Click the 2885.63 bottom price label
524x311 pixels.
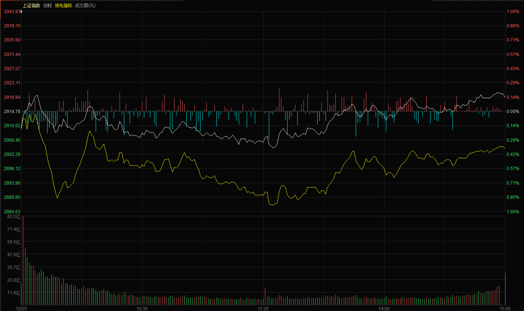click(x=11, y=211)
